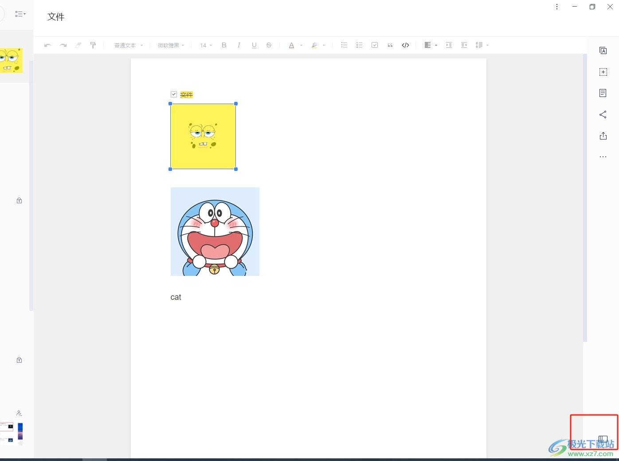Screen dimensions: 619x461
Task: Open more options ellipsis in right sidebar
Action: (603, 157)
